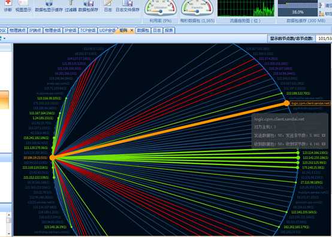Open the 视图显示 view display icon
Screen dimensions: 332x237
(x=23, y=6)
